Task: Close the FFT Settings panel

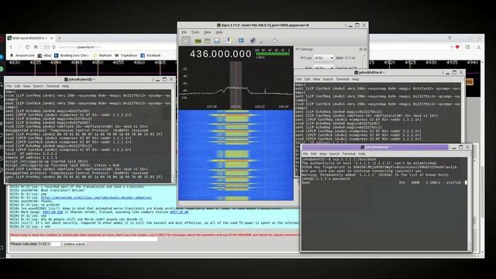Action: (365, 50)
